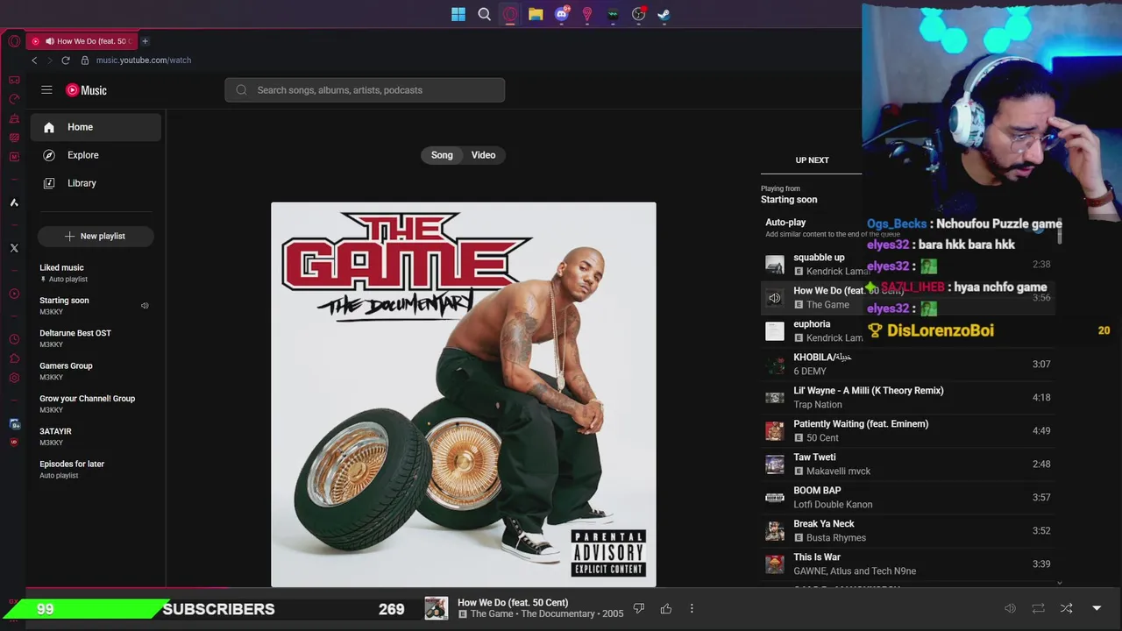The width and height of the screenshot is (1122, 631).
Task: Open Explore in the sidebar
Action: pos(96,155)
